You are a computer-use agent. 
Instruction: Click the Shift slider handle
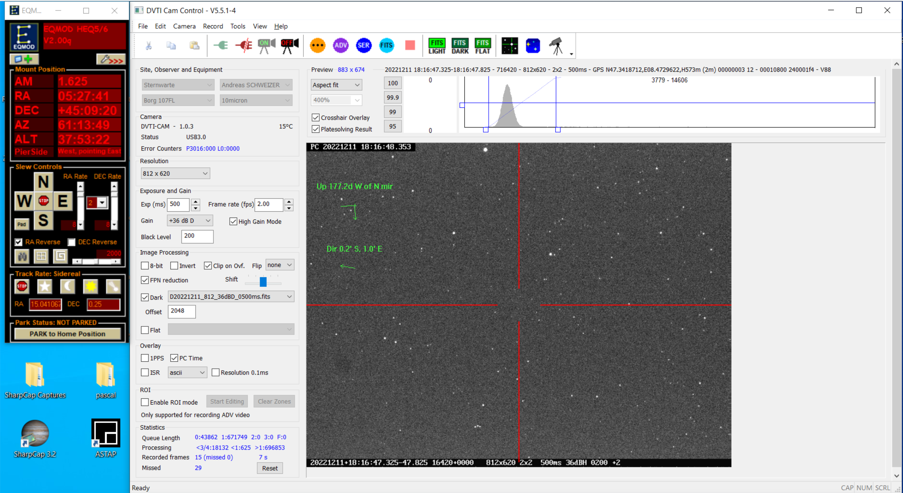click(x=263, y=281)
